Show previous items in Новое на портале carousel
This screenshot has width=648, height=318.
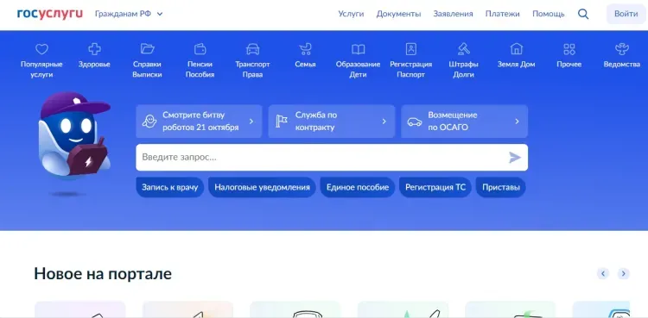point(603,273)
